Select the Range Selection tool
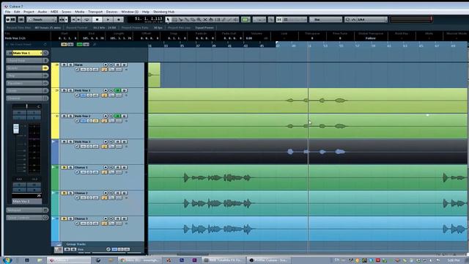 coord(174,20)
